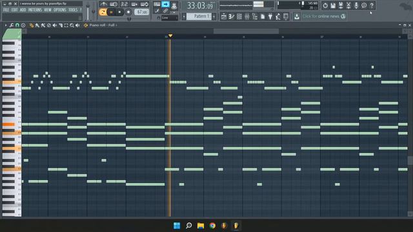Click the document page icon in toolbar
The width and height of the screenshot is (413, 232).
coord(263,17)
